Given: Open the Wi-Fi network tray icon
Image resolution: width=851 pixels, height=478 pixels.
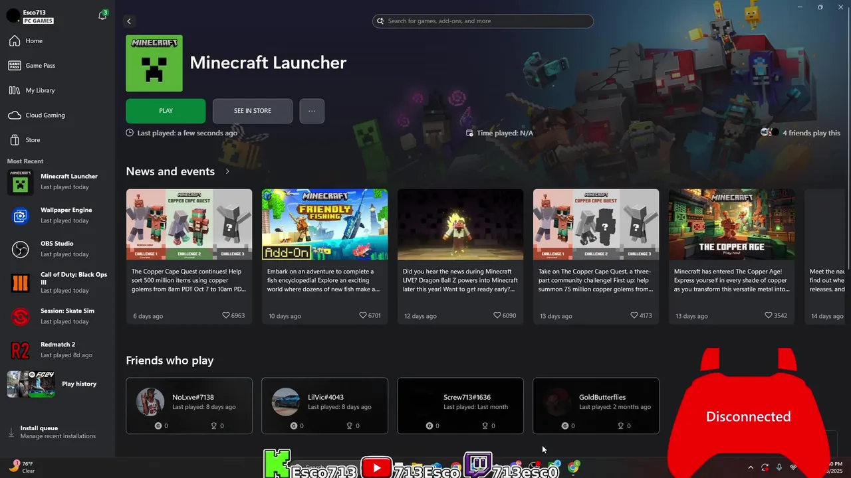Looking at the screenshot, I should tap(793, 467).
